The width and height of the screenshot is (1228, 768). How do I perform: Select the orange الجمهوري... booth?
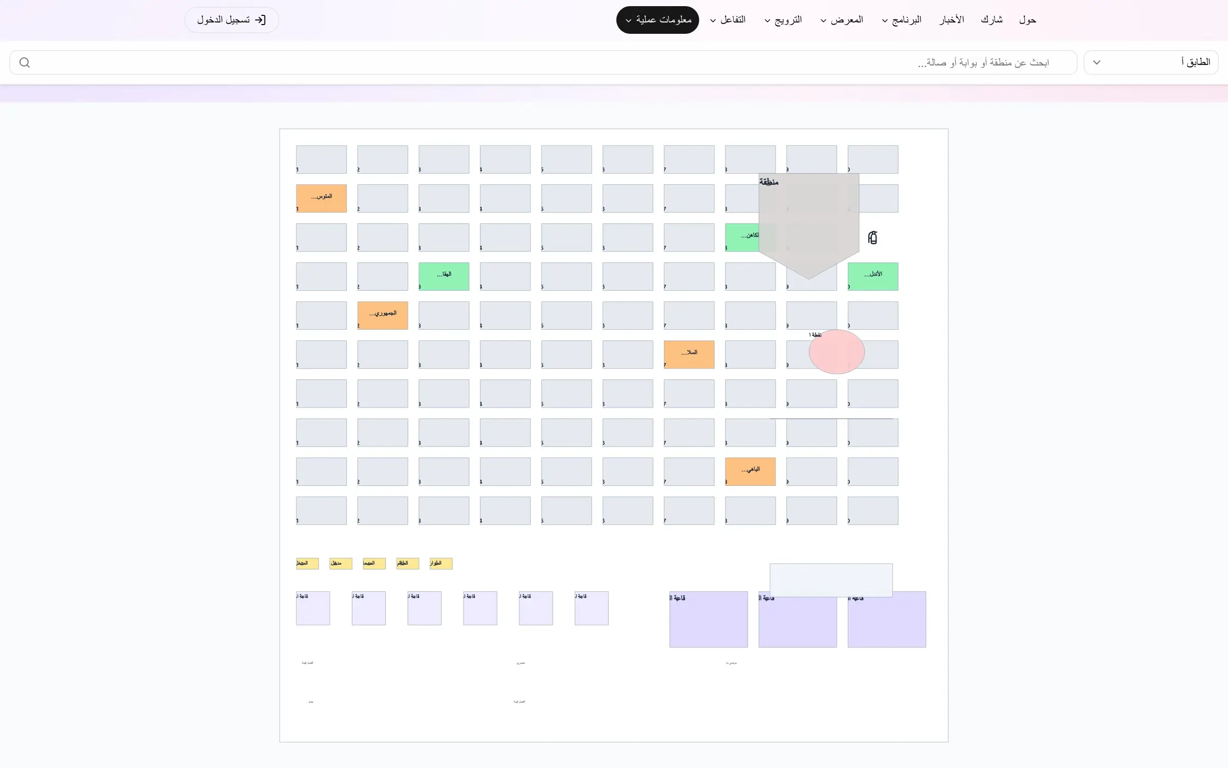click(383, 315)
